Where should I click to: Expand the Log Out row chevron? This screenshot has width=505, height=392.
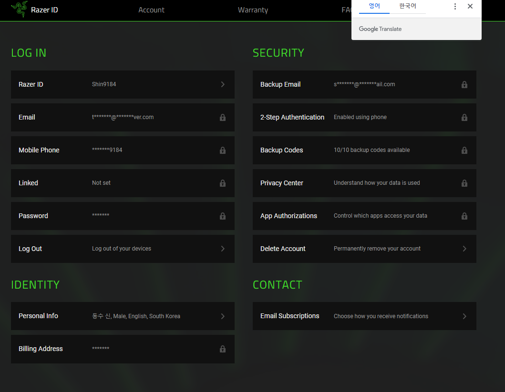(223, 249)
